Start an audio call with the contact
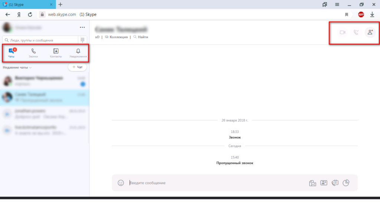 tap(356, 32)
